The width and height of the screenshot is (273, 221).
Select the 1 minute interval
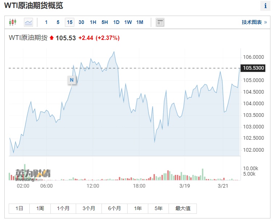(46, 22)
